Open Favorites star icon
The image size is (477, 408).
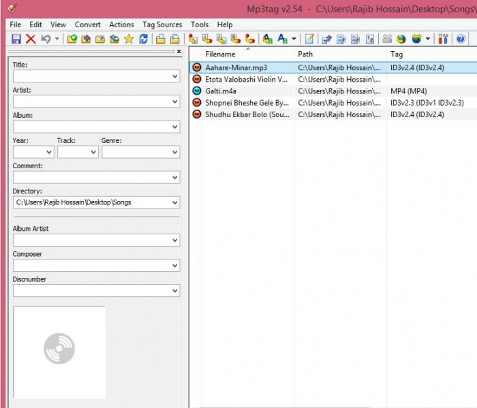129,39
